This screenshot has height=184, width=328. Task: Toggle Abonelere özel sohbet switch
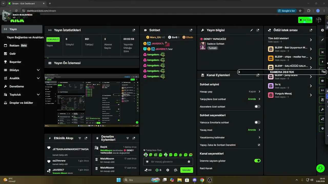(257, 107)
